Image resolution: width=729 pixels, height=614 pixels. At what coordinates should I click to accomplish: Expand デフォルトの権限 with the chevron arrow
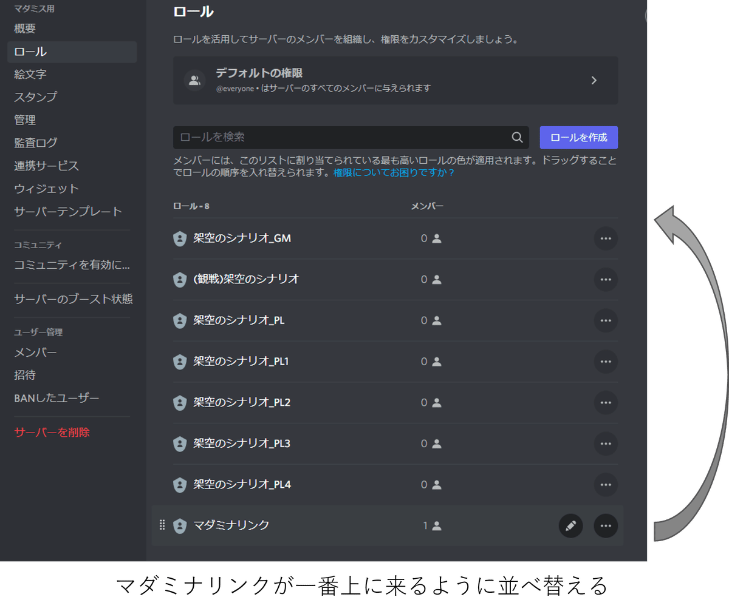coord(594,80)
